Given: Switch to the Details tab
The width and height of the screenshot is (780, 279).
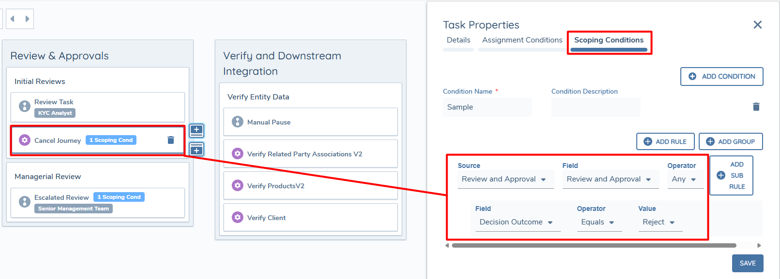Looking at the screenshot, I should point(458,40).
